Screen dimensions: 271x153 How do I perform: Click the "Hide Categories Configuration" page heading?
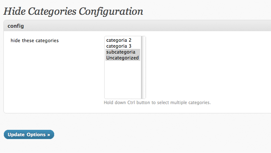pyautogui.click(x=73, y=11)
